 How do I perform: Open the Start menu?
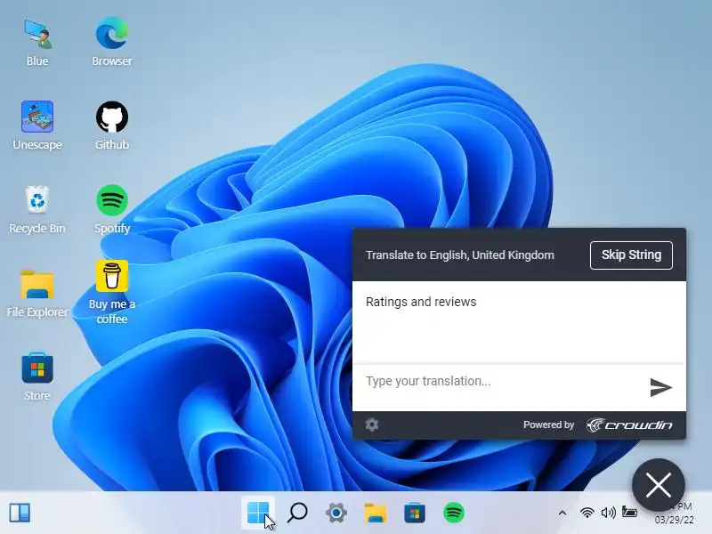258,513
